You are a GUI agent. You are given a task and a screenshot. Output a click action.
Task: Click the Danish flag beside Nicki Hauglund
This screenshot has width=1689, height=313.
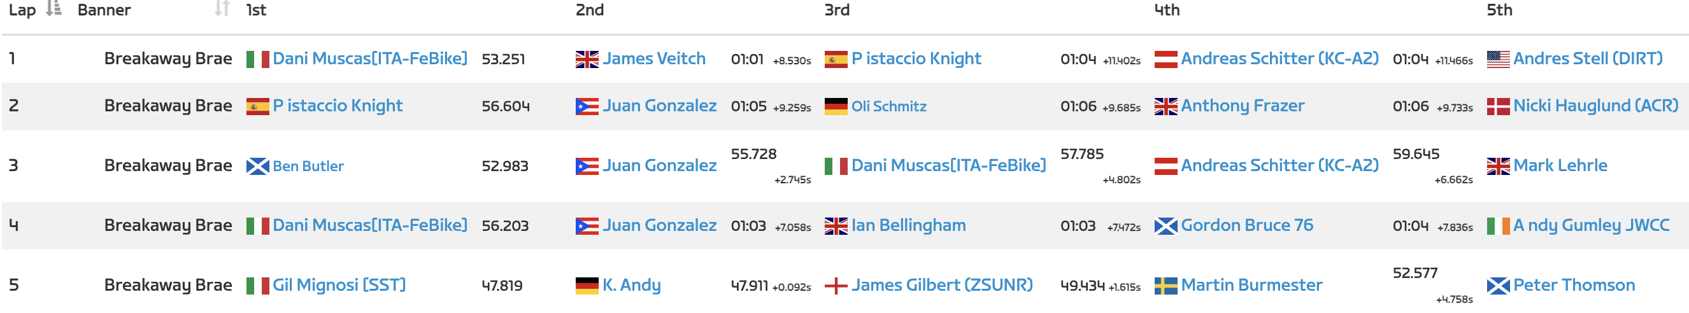(x=1497, y=106)
